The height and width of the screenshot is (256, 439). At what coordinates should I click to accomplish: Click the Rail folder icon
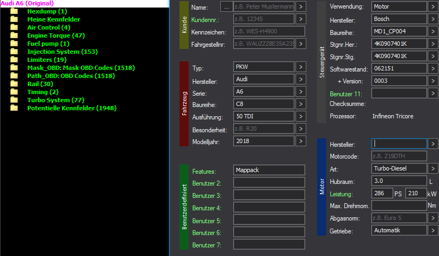click(14, 84)
